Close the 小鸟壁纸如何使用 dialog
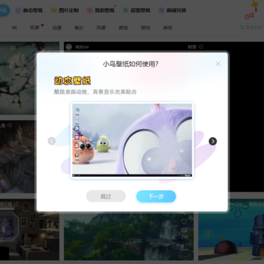This screenshot has height=264, width=264. pyautogui.click(x=218, y=64)
